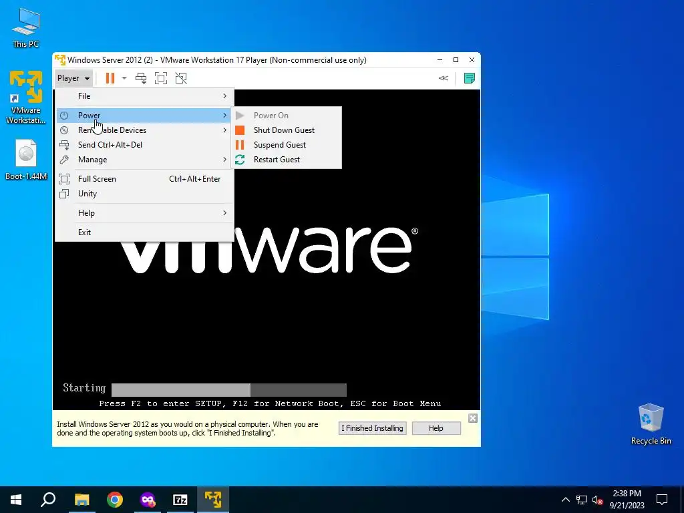
Task: Open 7-Zip from taskbar
Action: 180,500
